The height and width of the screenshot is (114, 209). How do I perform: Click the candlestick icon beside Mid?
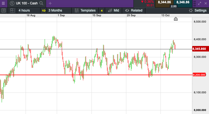point(110,10)
